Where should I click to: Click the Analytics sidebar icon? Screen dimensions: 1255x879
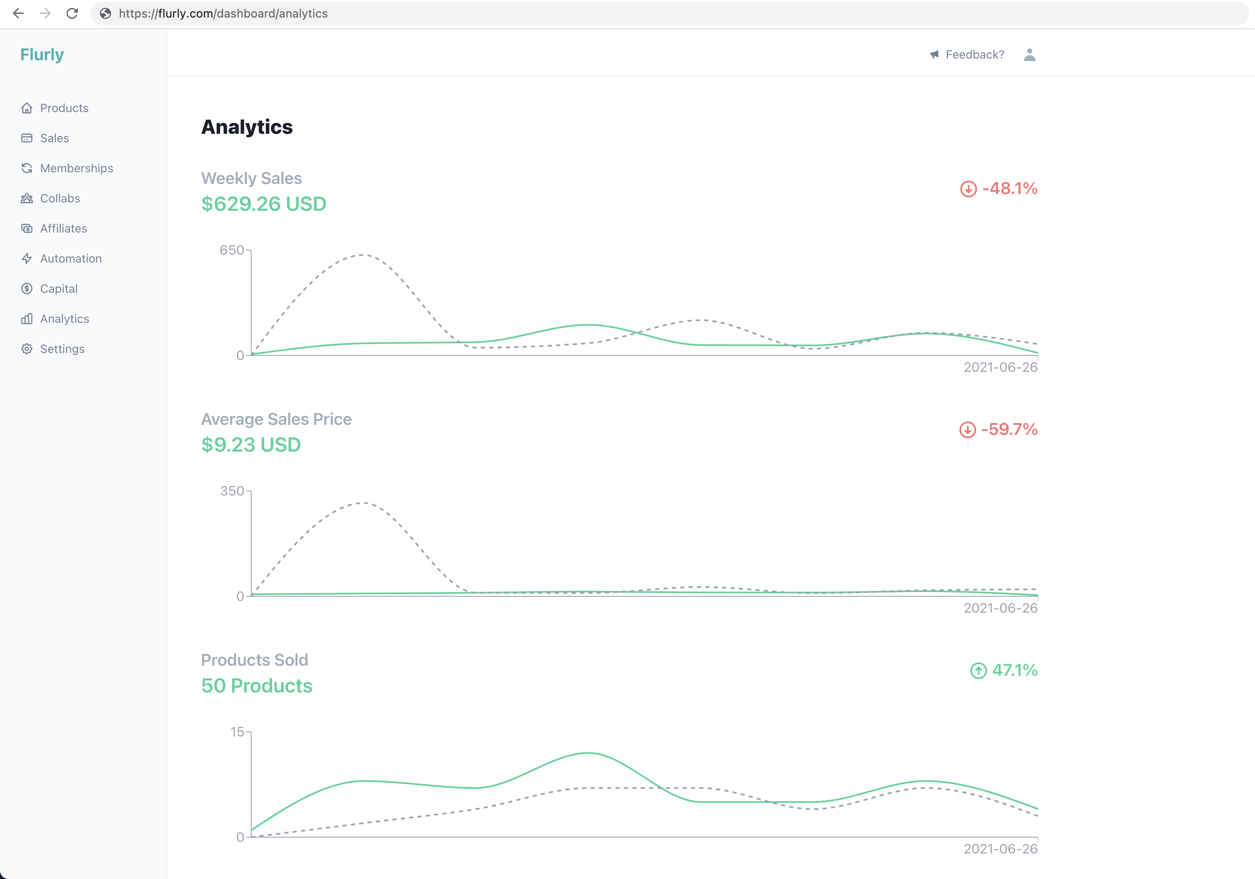27,318
